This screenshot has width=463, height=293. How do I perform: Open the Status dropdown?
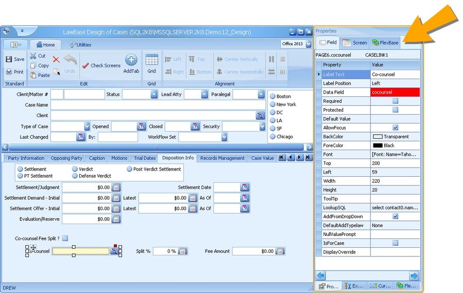pyautogui.click(x=154, y=94)
